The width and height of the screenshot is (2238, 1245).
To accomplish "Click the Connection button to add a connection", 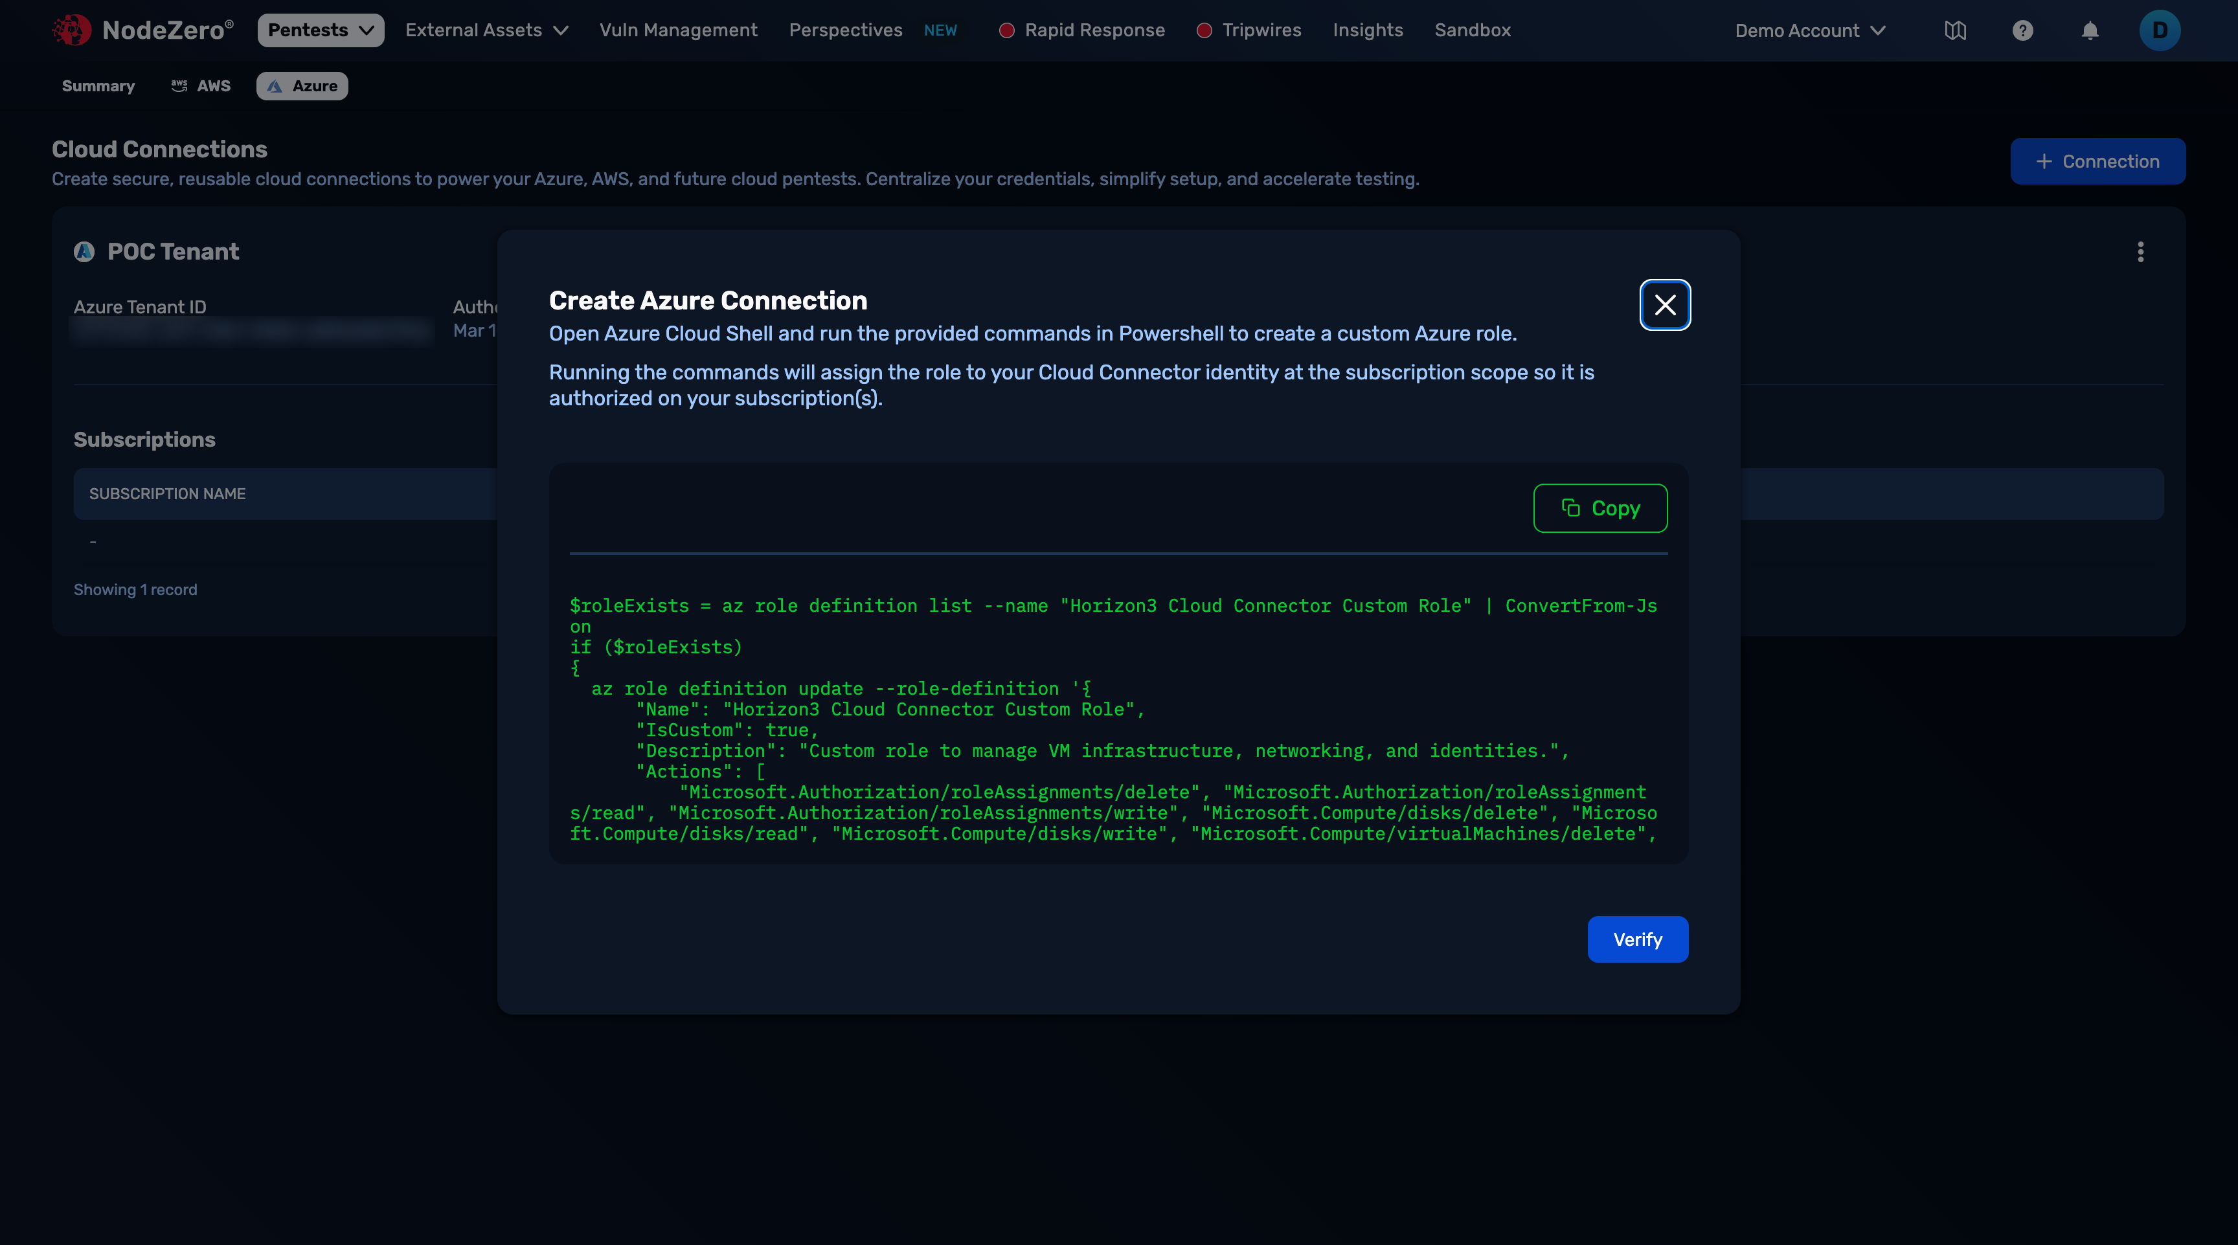I will tap(2097, 161).
